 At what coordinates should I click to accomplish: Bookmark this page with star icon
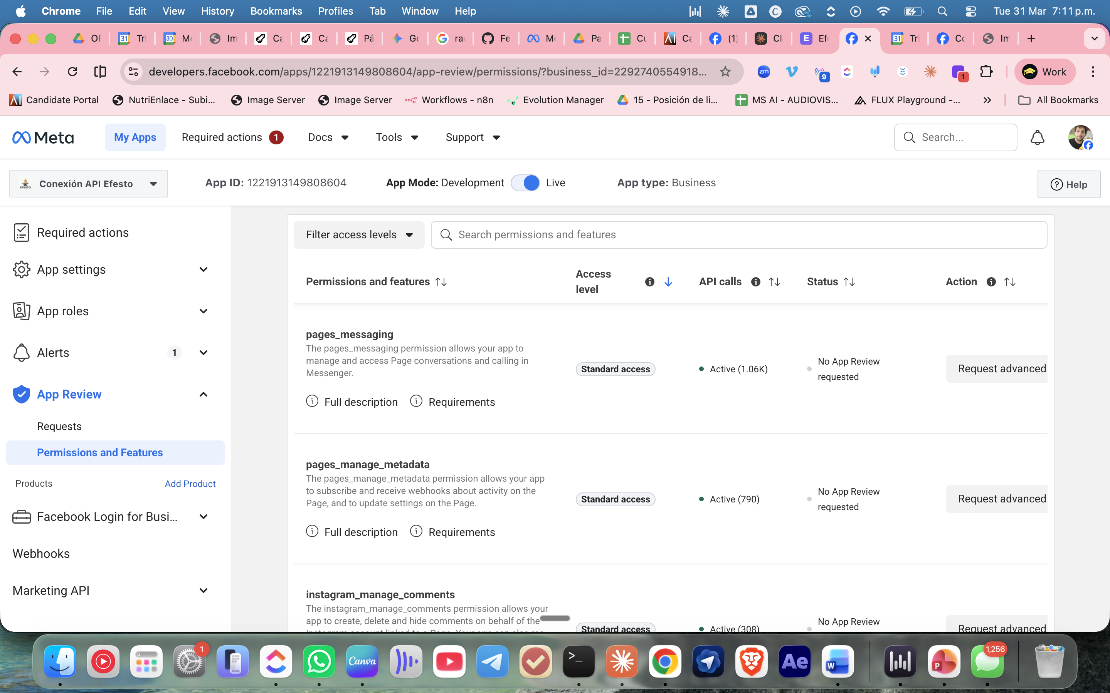coord(725,72)
